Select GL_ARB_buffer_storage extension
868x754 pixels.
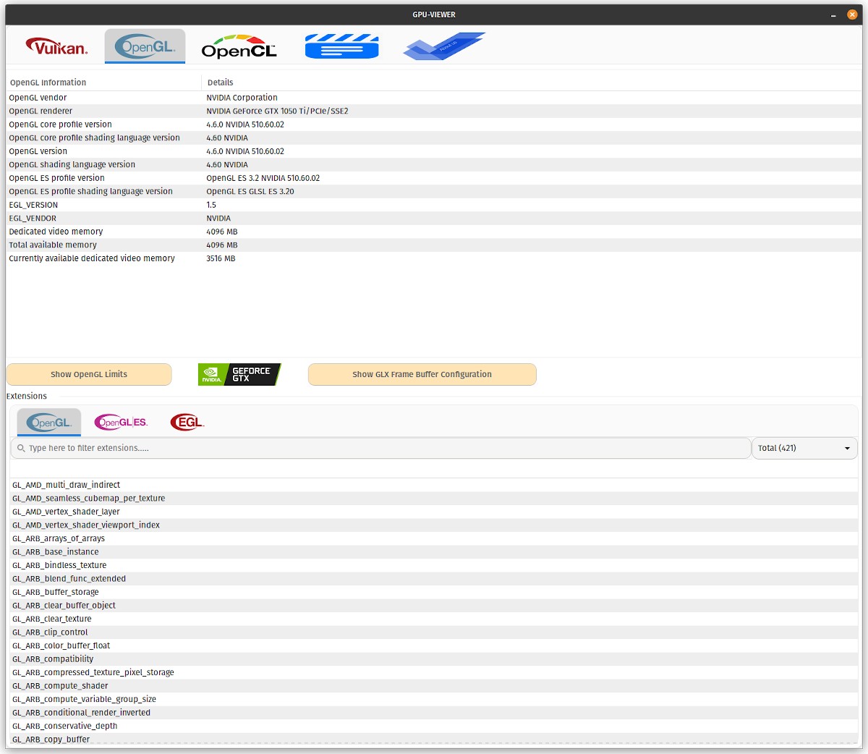434,592
